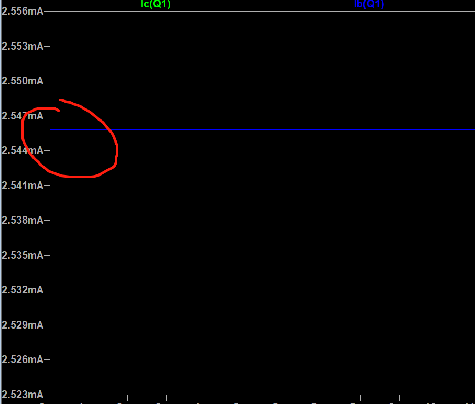This screenshot has width=475, height=404.
Task: Select the 2.532mA axis tick label
Action: [23, 290]
